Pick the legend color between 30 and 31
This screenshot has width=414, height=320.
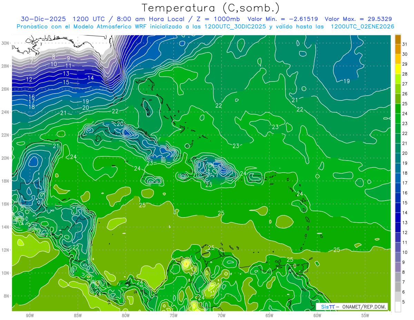(x=398, y=49)
